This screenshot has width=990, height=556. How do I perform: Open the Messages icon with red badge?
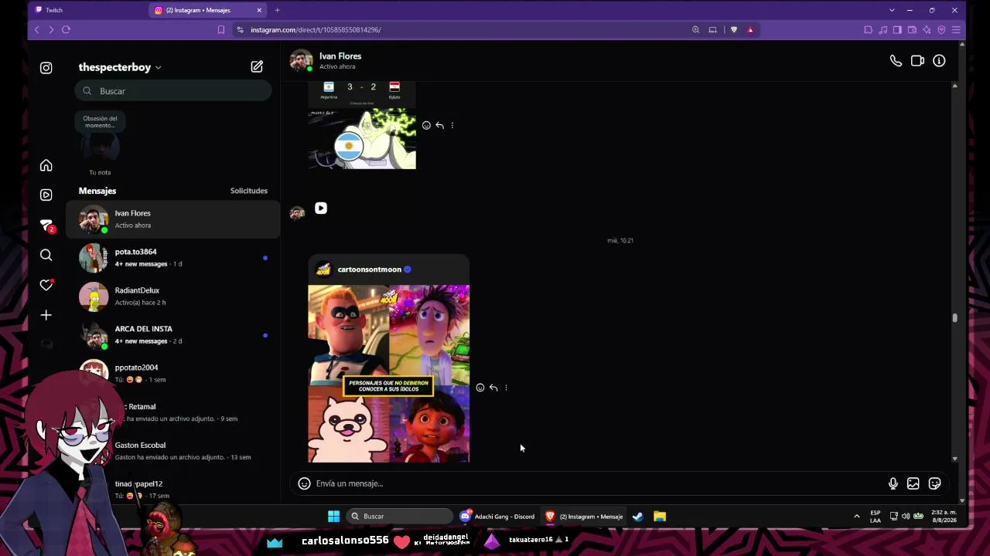[46, 225]
